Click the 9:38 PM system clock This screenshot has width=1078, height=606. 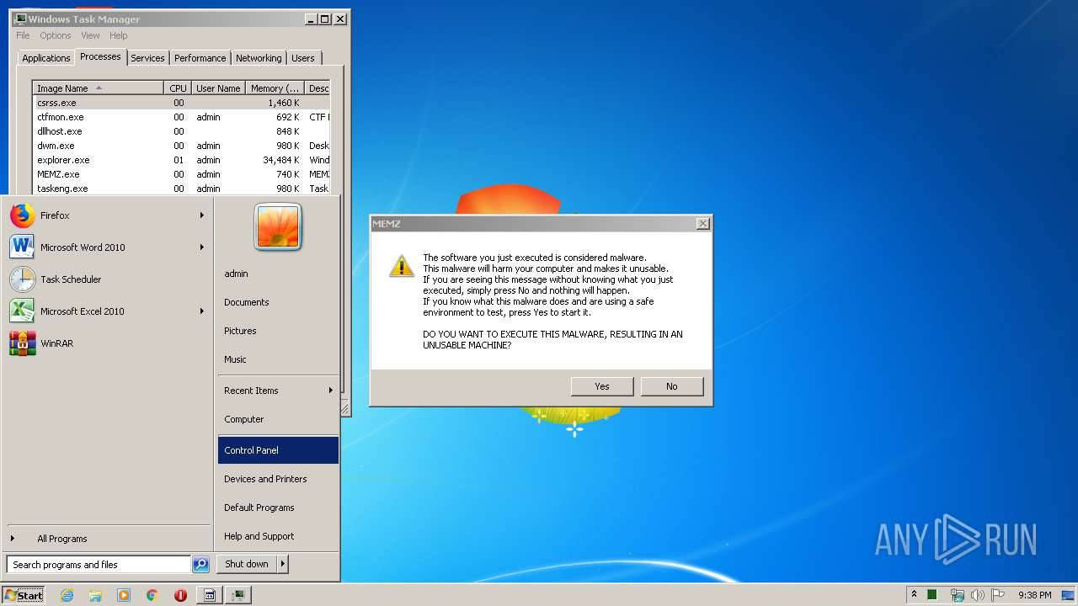click(1034, 595)
